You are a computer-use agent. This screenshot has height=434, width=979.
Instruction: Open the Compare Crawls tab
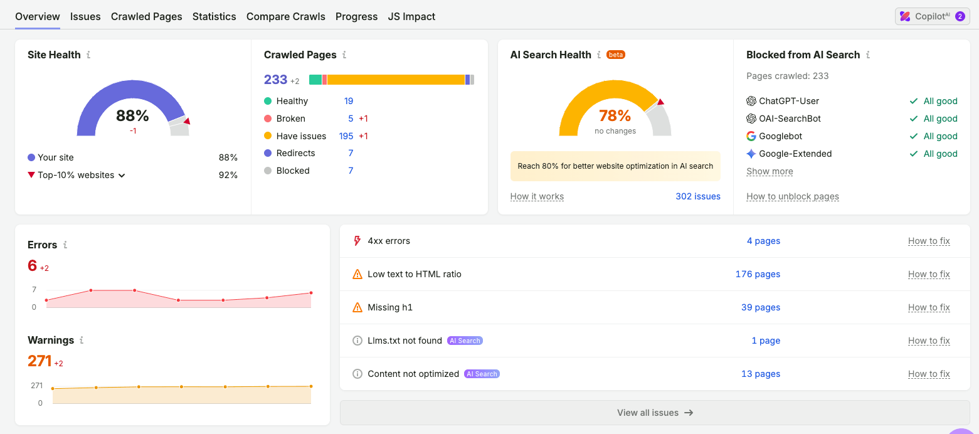286,16
